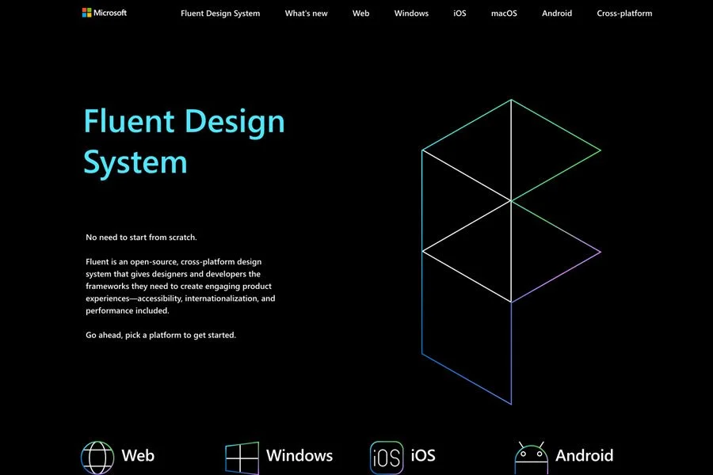Image resolution: width=713 pixels, height=475 pixels.
Task: Click the "Fluent Design System" navigation link
Action: pos(220,13)
